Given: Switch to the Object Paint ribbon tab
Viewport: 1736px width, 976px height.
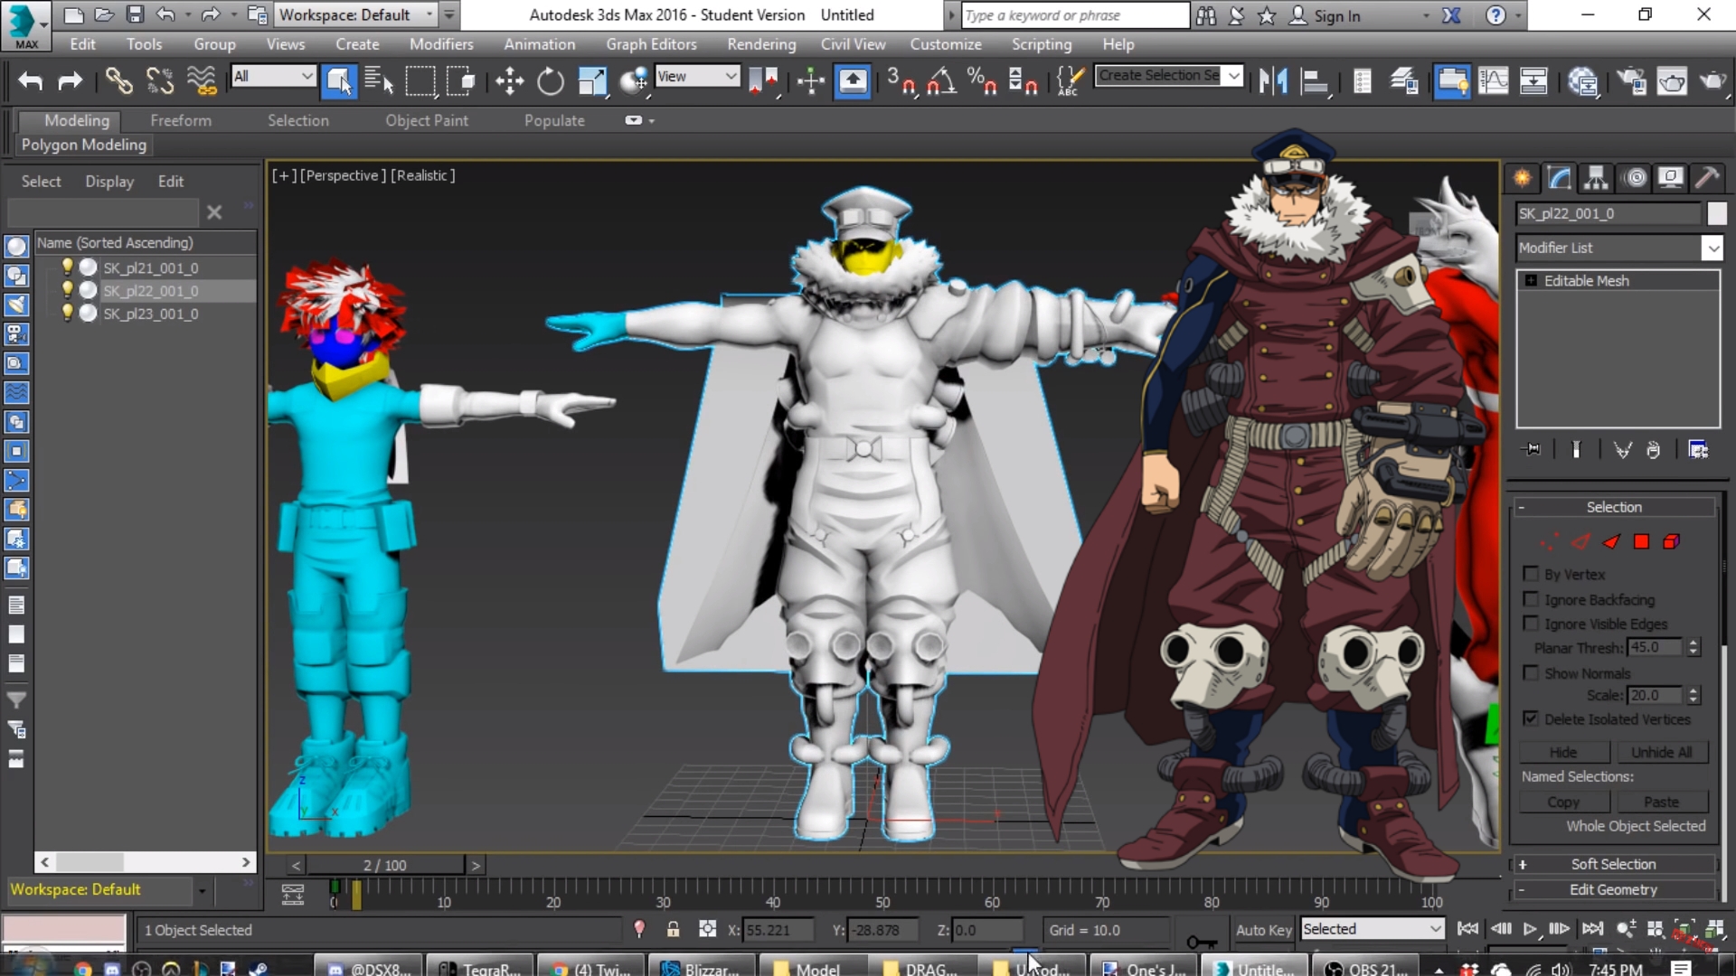Looking at the screenshot, I should click(427, 120).
